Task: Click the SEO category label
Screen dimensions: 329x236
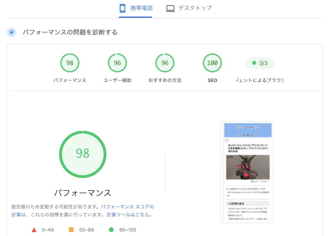Action: pos(212,80)
